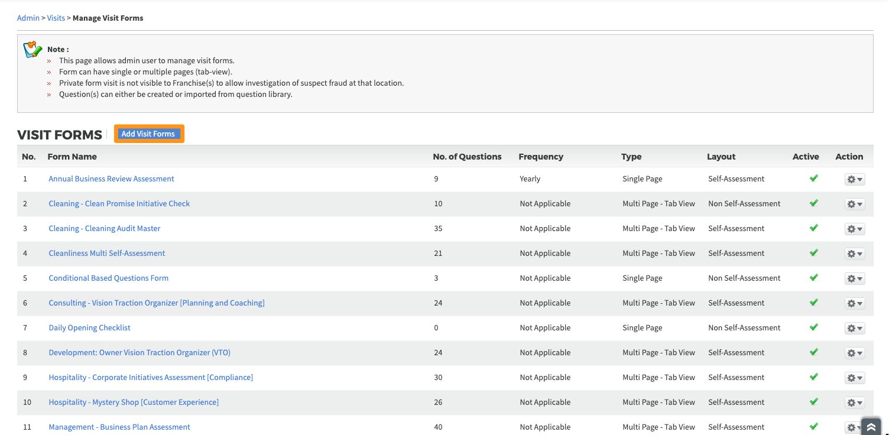Screen dimensions: 889x435
Task: Click active checkmark for Hospitality - Corporate Initiatives Assessment
Action: pyautogui.click(x=814, y=376)
